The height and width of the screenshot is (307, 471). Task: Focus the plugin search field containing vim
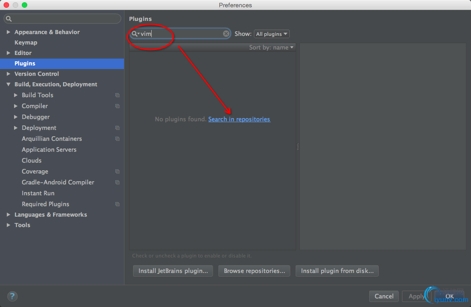pos(180,34)
